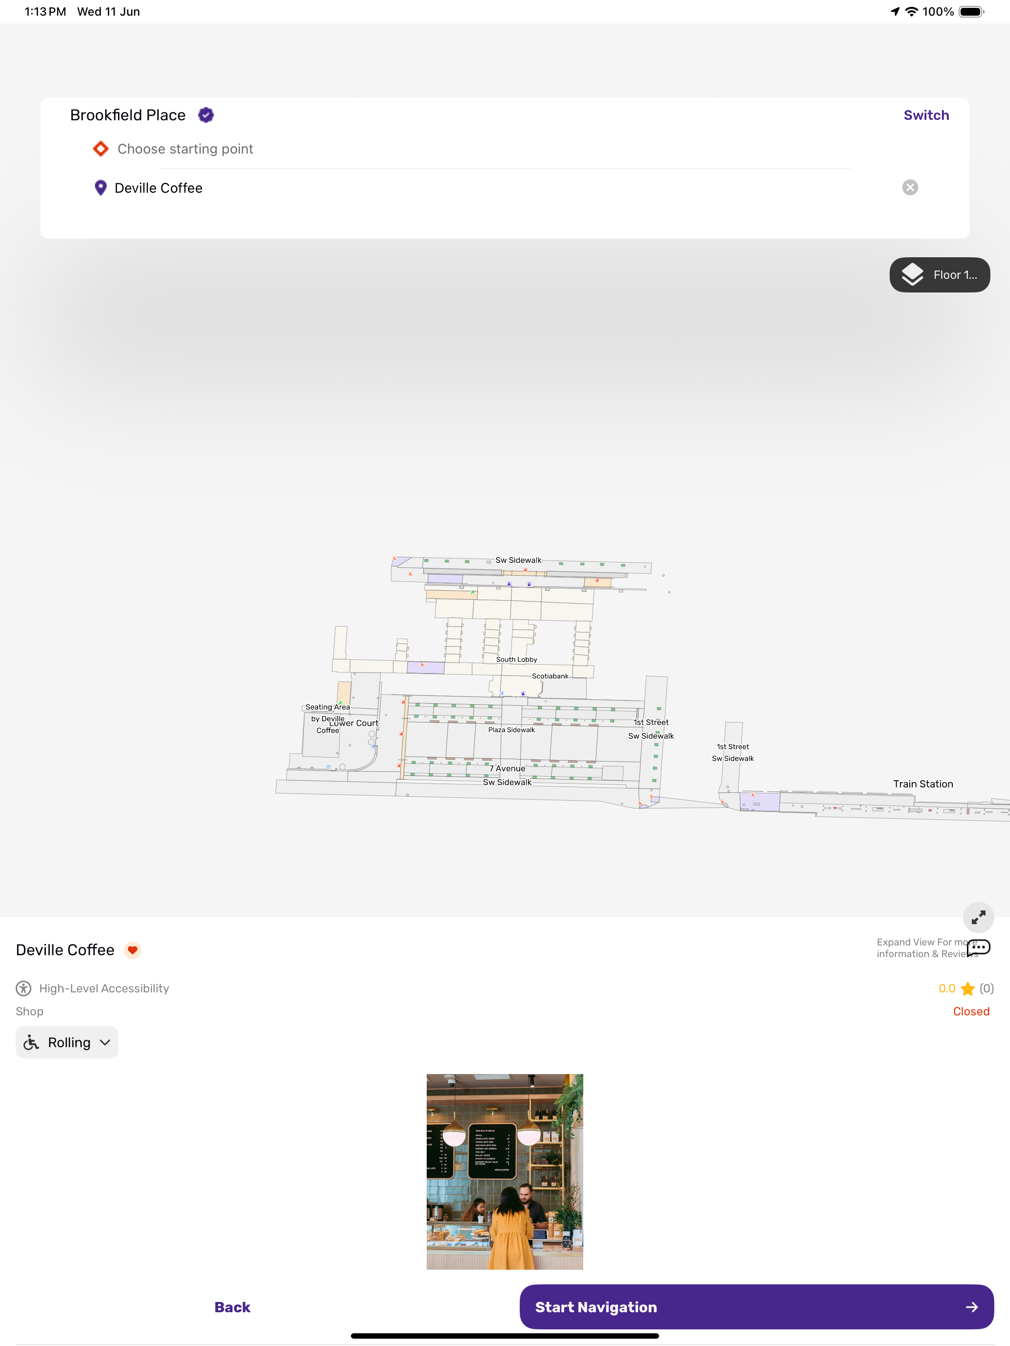Screen dimensions: 1010x1346
Task: Tap the Wi-Fi status icon
Action: pos(911,12)
